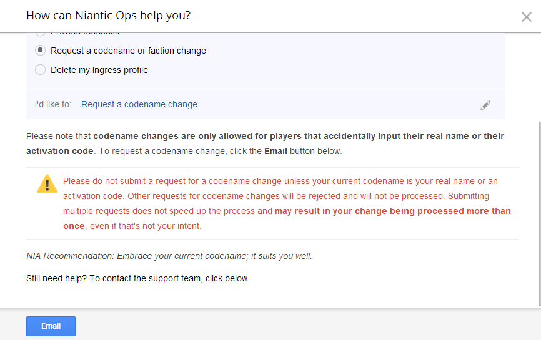
Task: Click 'Request a codename or faction change' label
Action: 128,51
